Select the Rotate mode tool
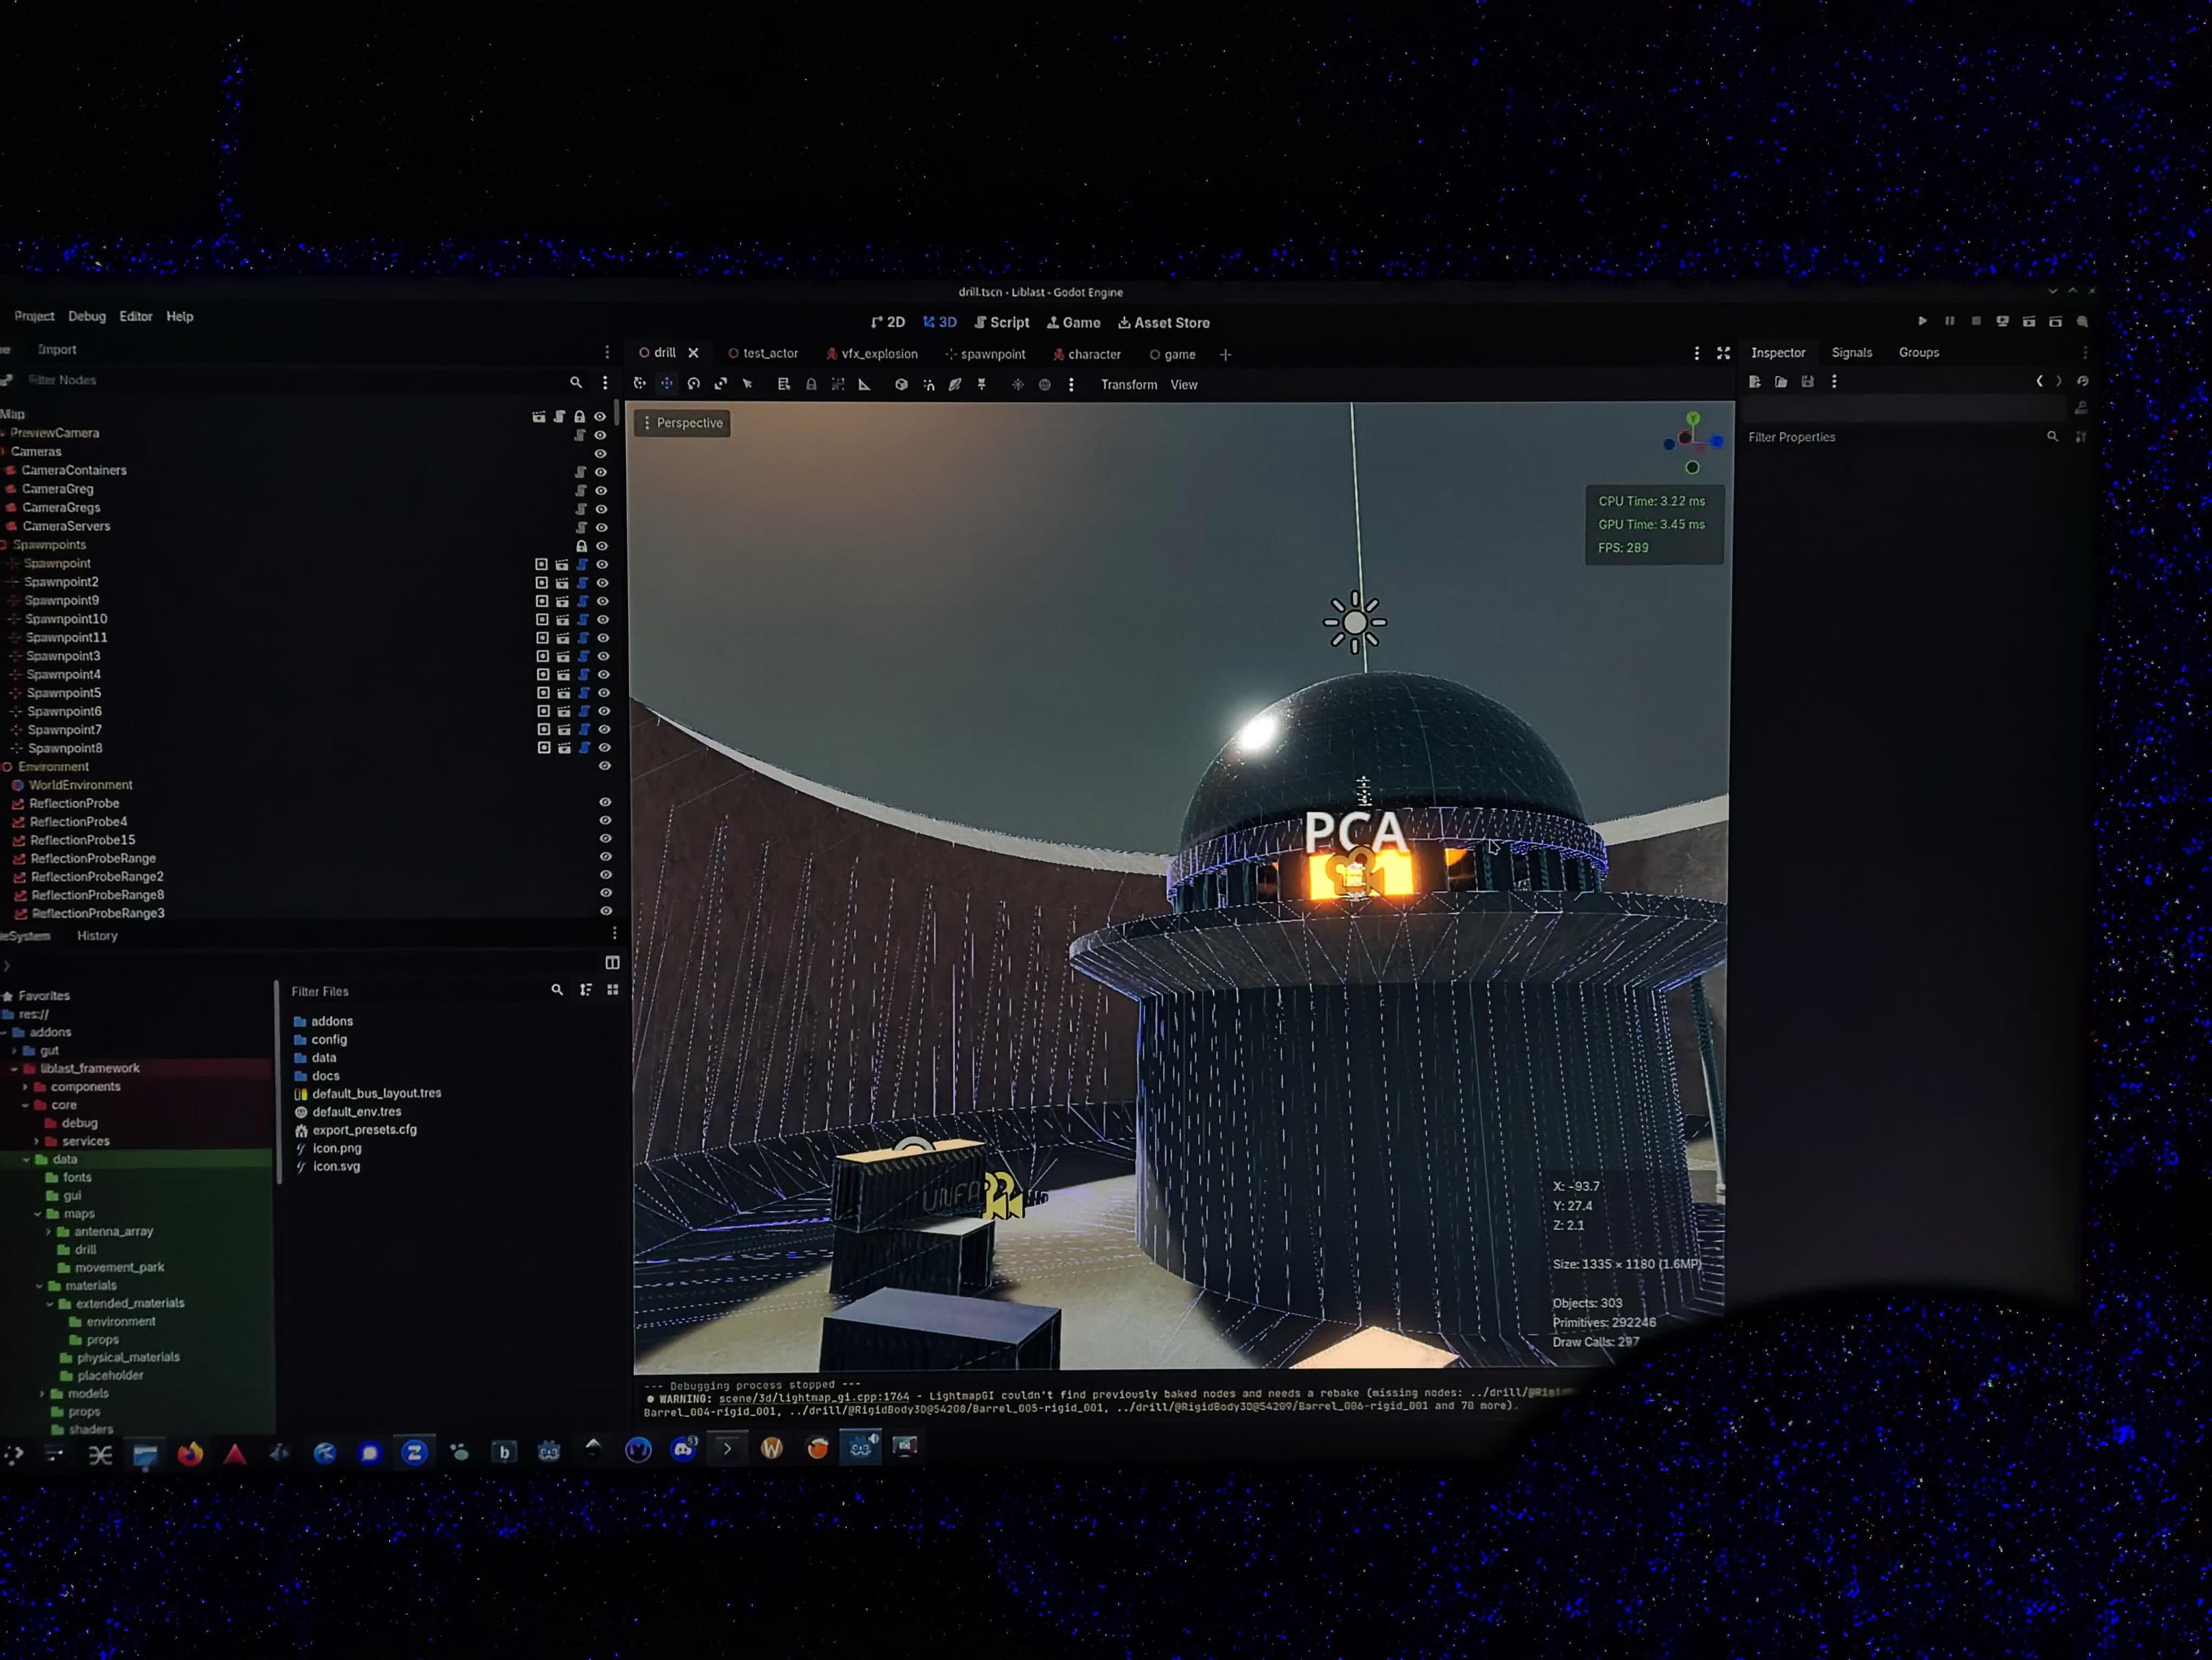The image size is (2212, 1660). click(694, 383)
